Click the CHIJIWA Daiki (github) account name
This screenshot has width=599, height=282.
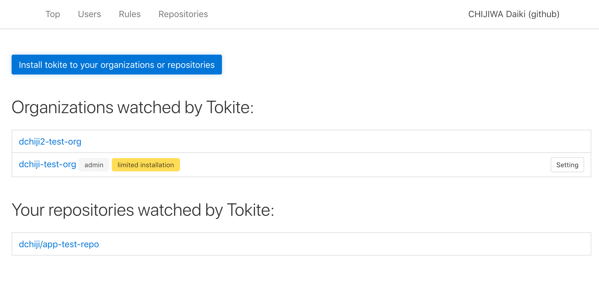(514, 14)
